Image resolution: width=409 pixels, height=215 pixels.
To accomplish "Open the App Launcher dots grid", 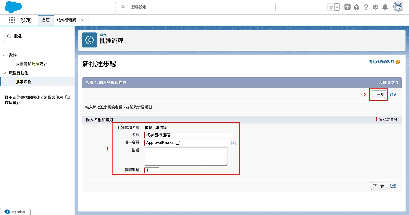I will (12, 20).
